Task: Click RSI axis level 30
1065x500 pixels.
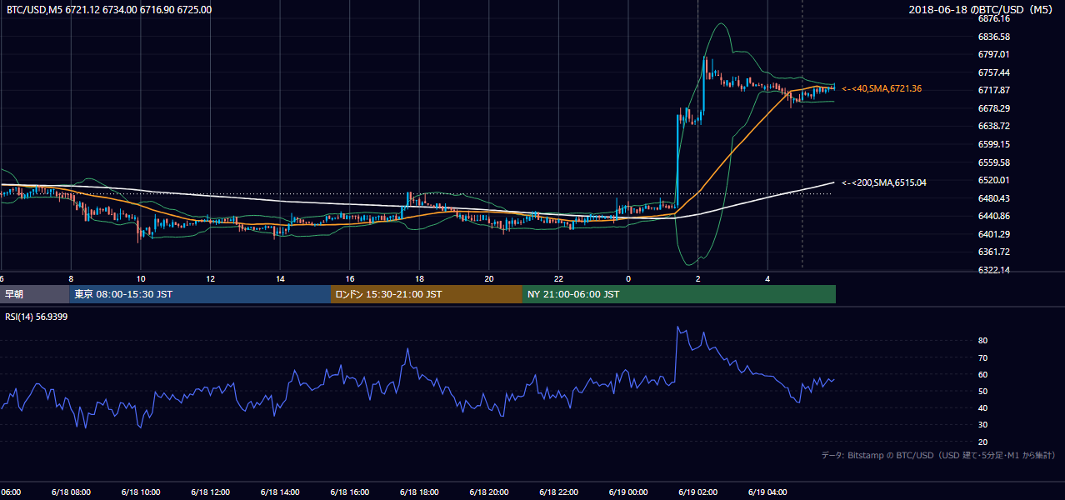Action: pyautogui.click(x=982, y=425)
